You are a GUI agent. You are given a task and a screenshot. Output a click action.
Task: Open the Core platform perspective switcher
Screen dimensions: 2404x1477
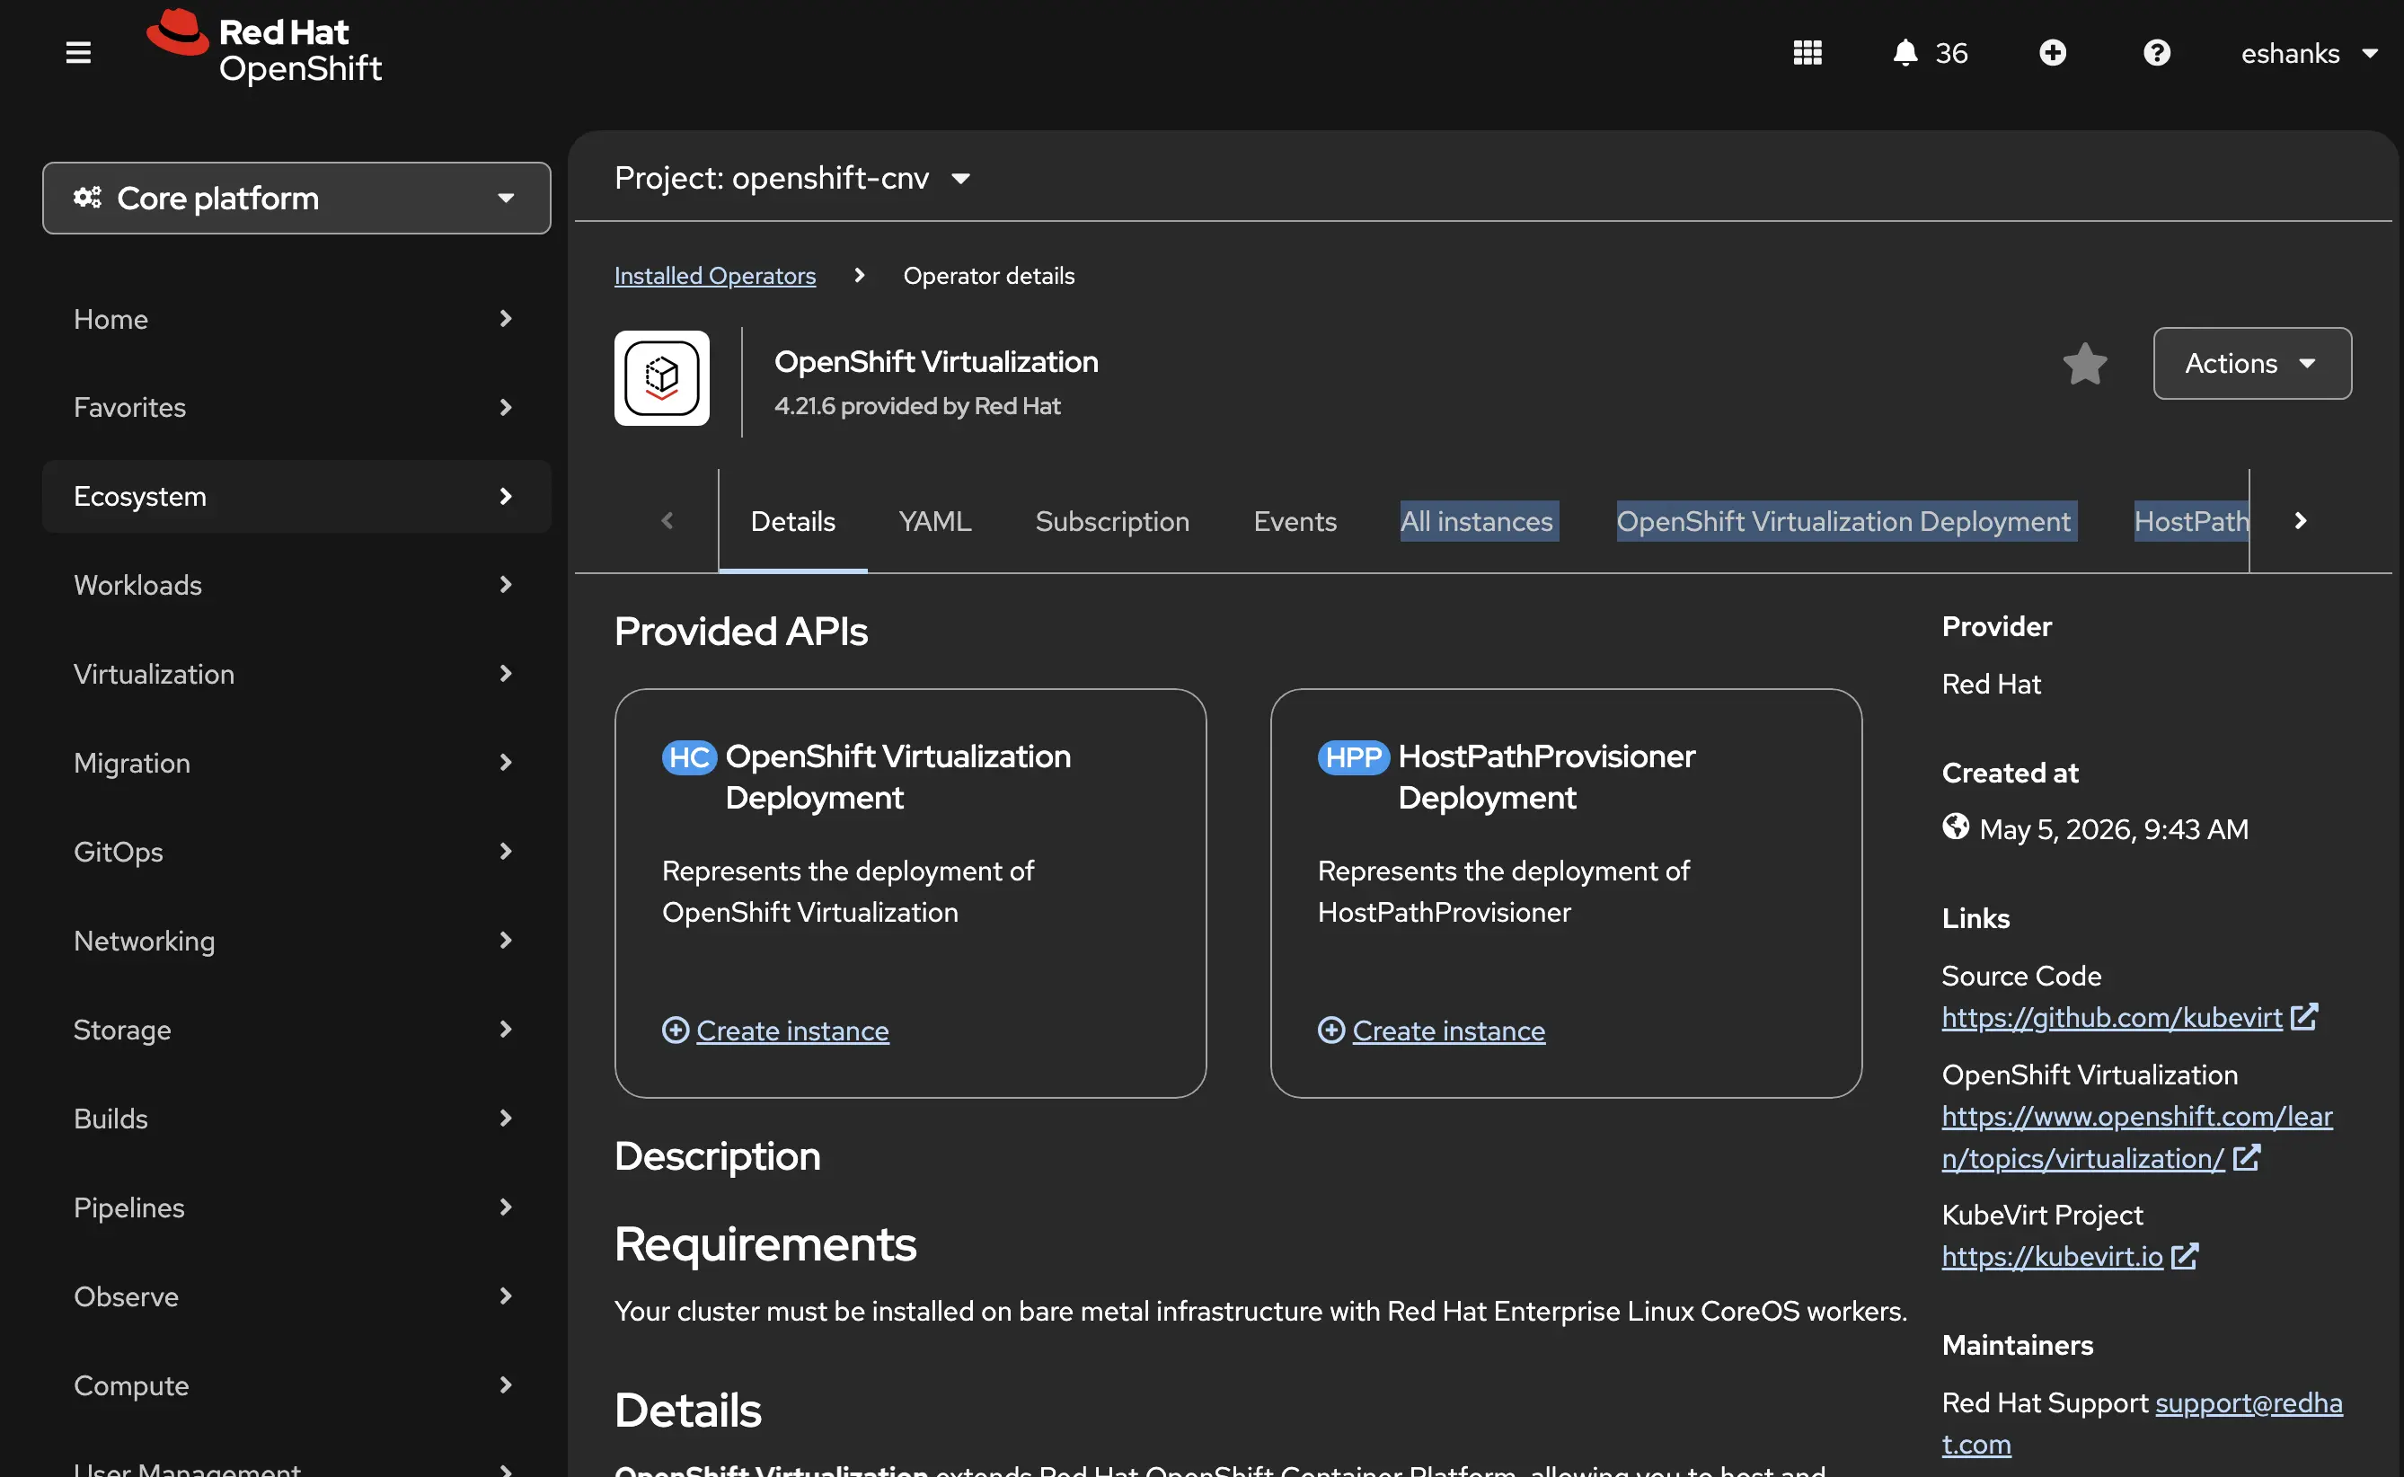[x=296, y=199]
